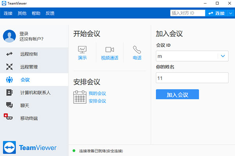
Task: Click the 连接准备已就绪 status text
Action: (101, 151)
